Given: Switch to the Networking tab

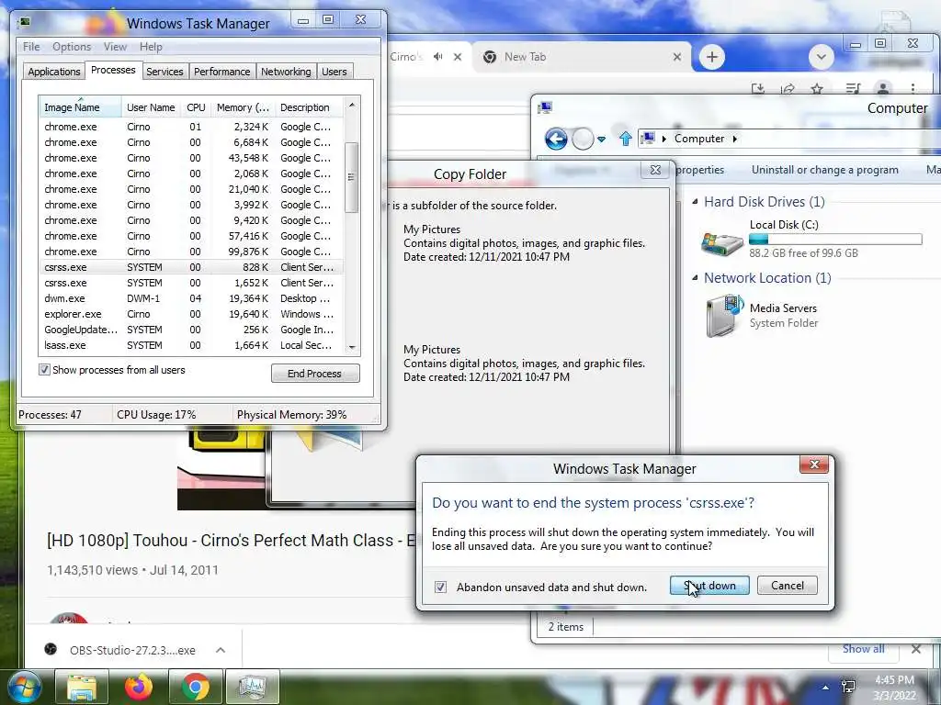Looking at the screenshot, I should pos(286,72).
